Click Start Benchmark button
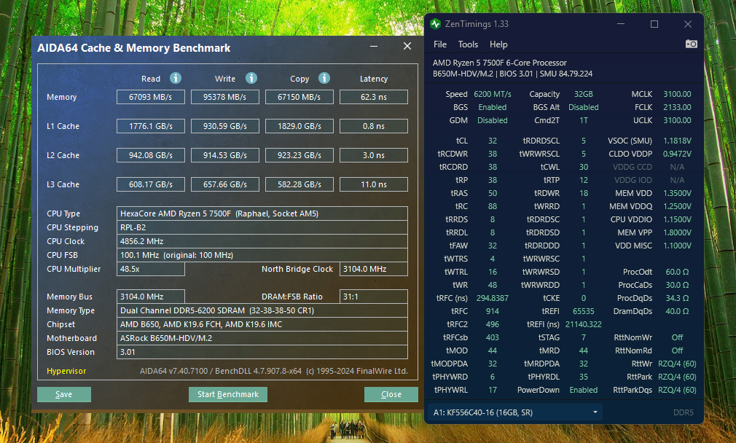The height and width of the screenshot is (443, 736). coord(227,394)
